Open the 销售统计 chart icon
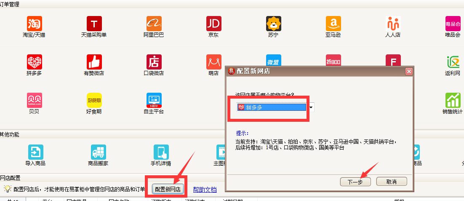 point(453,100)
